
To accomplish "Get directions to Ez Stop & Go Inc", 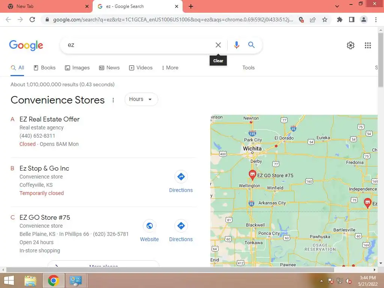I will pyautogui.click(x=181, y=182).
